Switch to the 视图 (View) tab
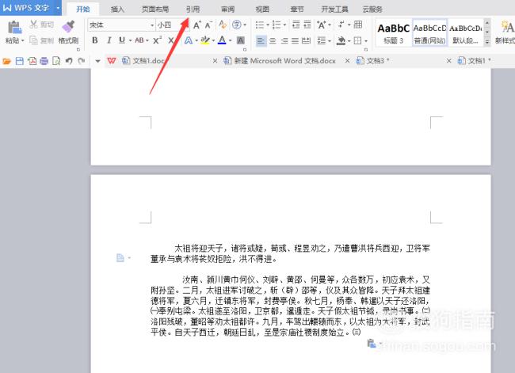Screen dimensions: 515x373 coord(262,10)
